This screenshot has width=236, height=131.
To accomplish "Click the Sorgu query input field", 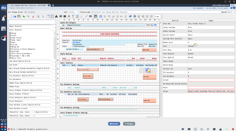I will pos(211,91).
